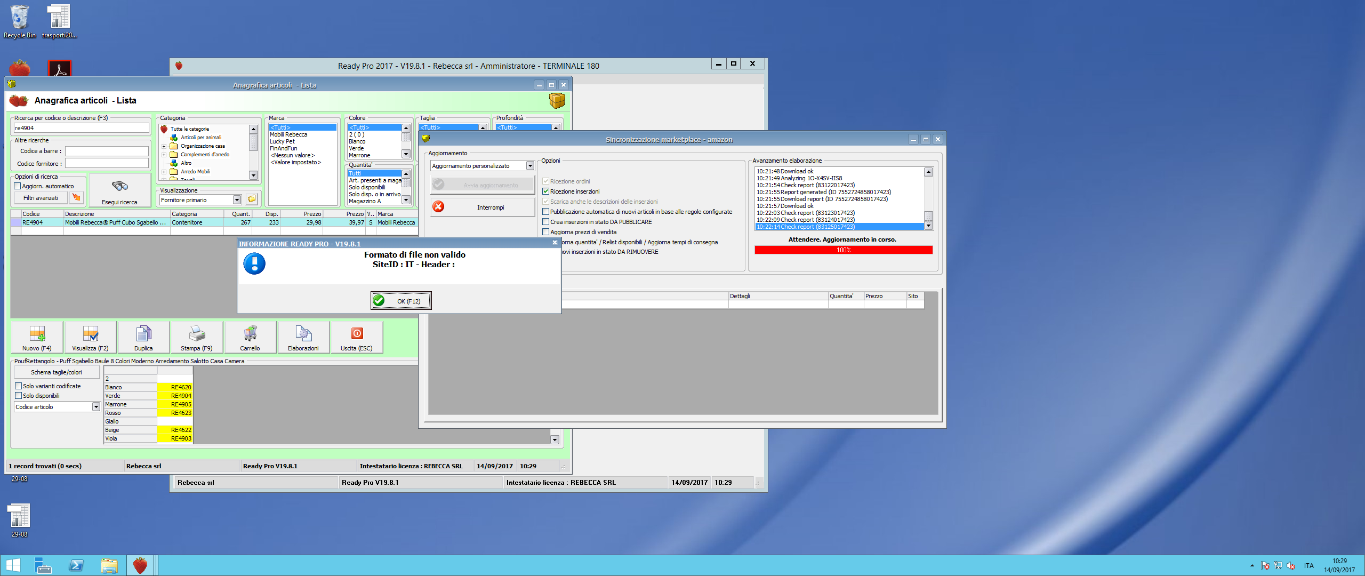Open the Aggiornamento personalizzato dropdown

[x=530, y=166]
